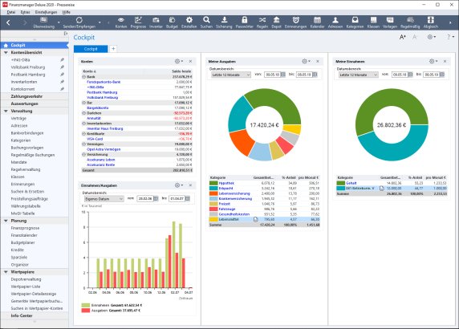Click the Einstellen gear icon
459x329 pixels.
(x=189, y=20)
